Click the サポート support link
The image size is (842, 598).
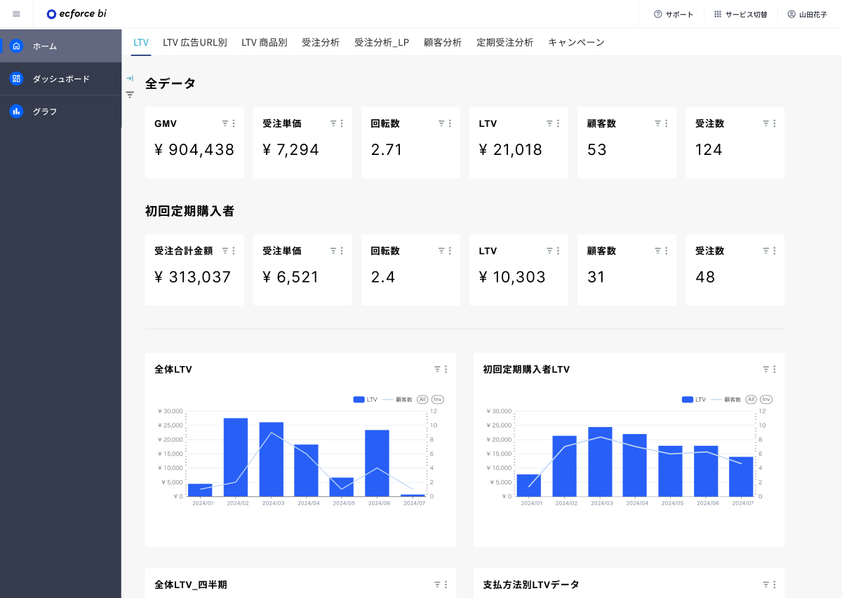[x=674, y=14]
